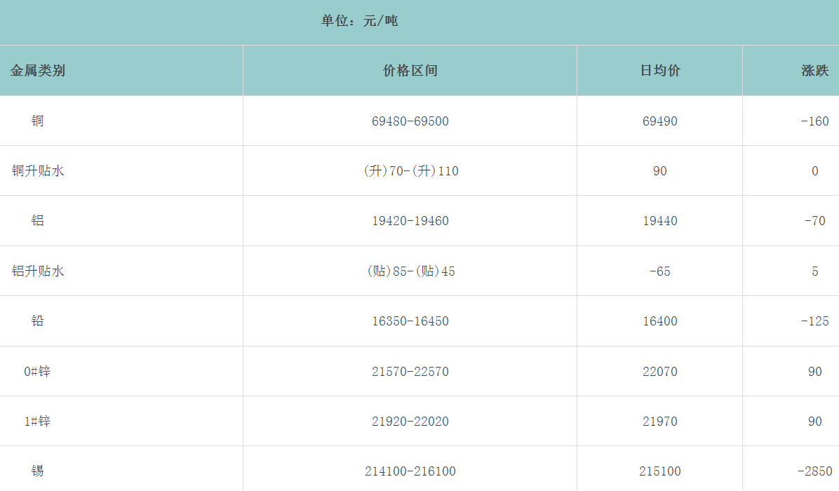This screenshot has height=491, width=839.
Task: Click the (升)70-(升)110 premium range cell
Action: coord(410,171)
